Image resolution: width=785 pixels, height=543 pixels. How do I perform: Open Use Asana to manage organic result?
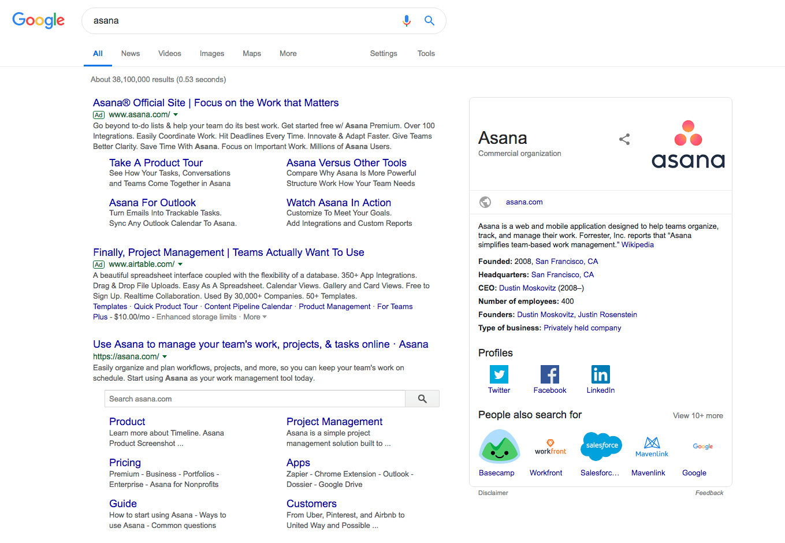261,344
